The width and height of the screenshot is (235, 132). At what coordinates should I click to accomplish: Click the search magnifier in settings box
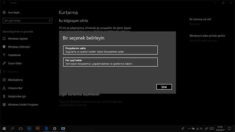[x=50, y=21]
